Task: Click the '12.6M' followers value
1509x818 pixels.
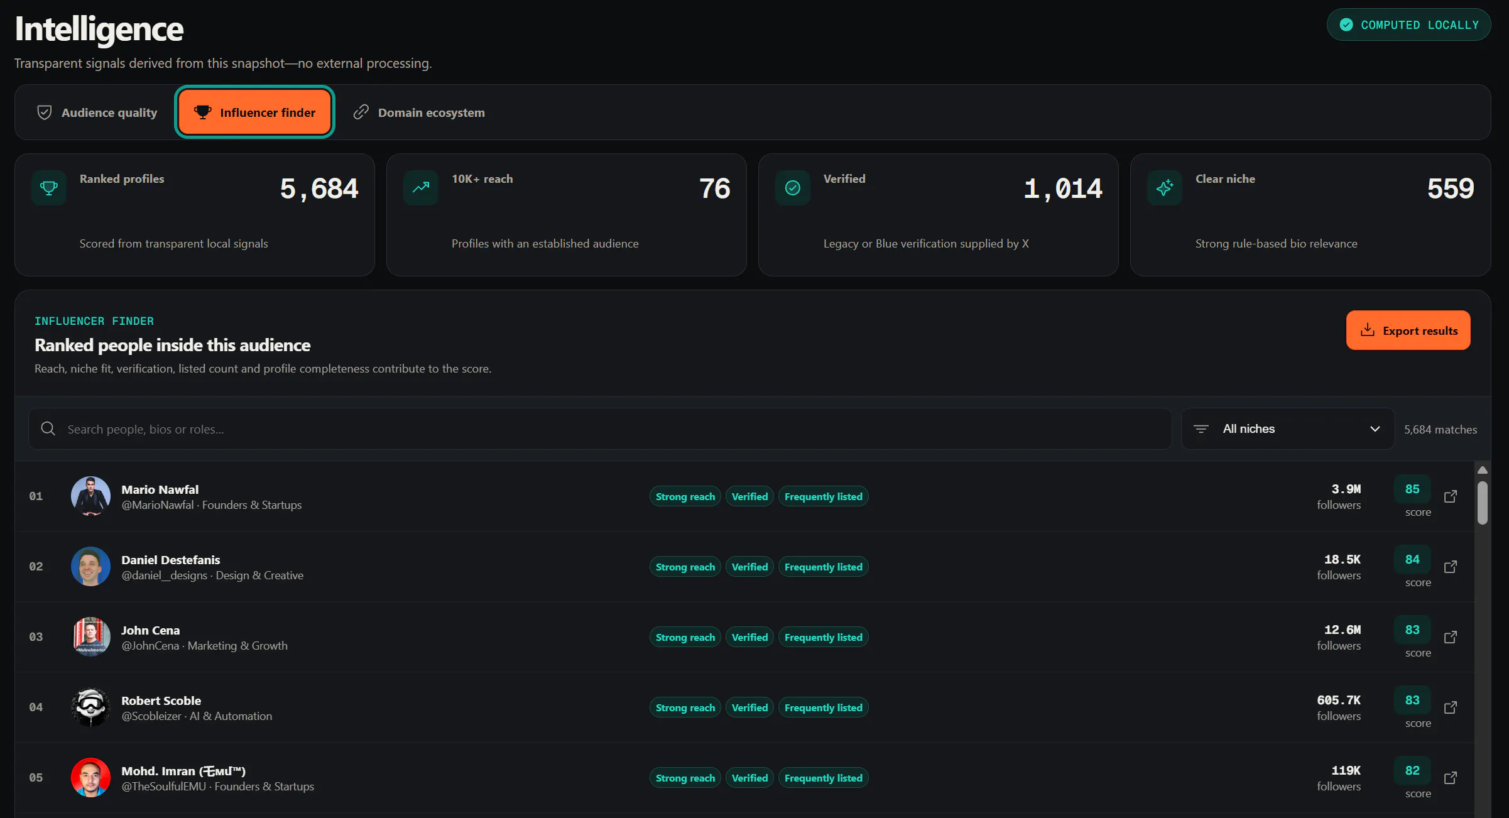Action: coord(1342,630)
